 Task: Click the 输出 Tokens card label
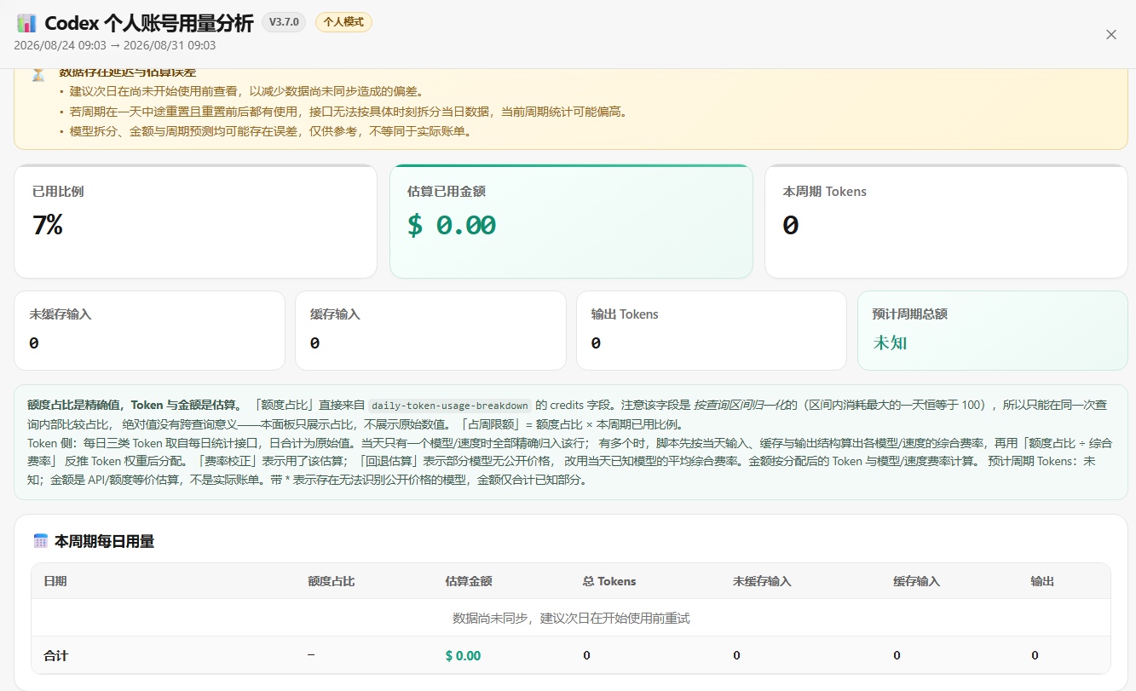click(625, 314)
